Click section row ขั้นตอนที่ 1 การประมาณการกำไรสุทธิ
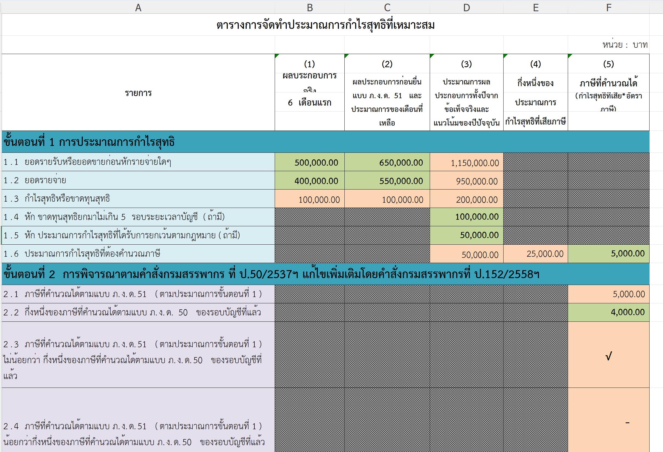The height and width of the screenshot is (452, 663). point(325,142)
